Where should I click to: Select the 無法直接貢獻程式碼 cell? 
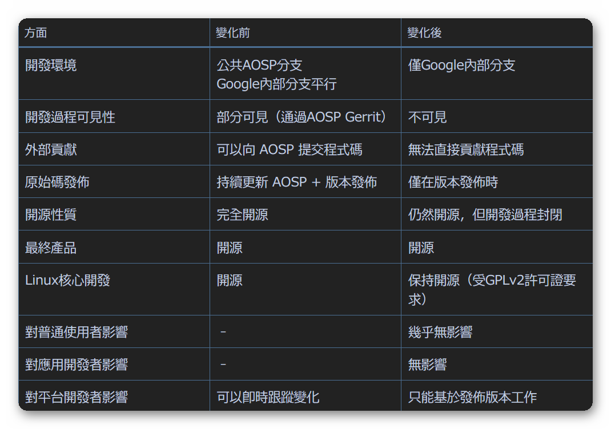[466, 149]
